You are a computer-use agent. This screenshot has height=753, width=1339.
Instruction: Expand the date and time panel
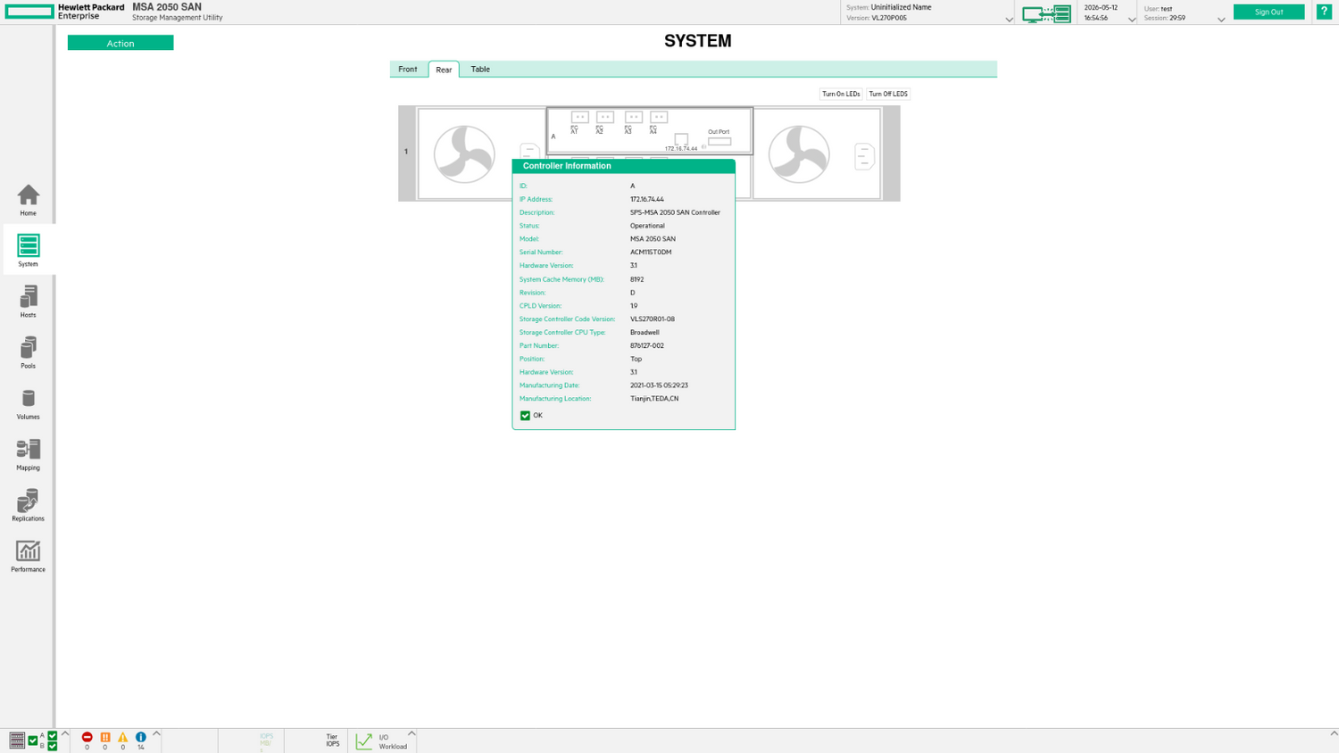pos(1132,20)
